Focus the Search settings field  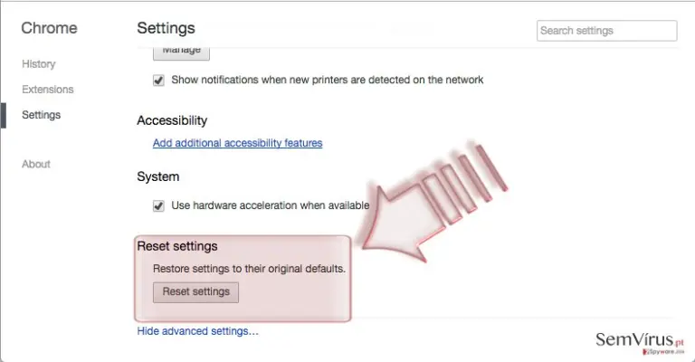click(607, 31)
